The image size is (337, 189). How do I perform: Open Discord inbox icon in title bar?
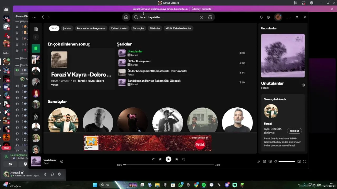click(304, 3)
